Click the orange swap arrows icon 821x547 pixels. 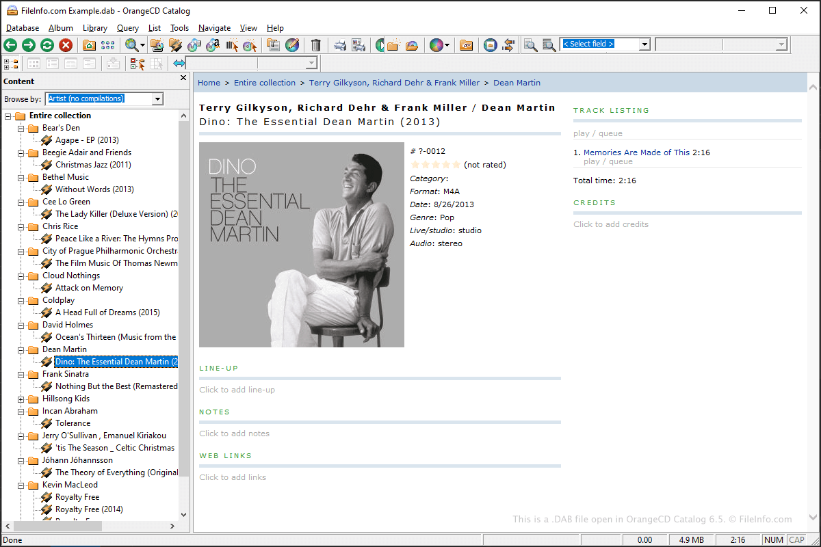pos(508,45)
